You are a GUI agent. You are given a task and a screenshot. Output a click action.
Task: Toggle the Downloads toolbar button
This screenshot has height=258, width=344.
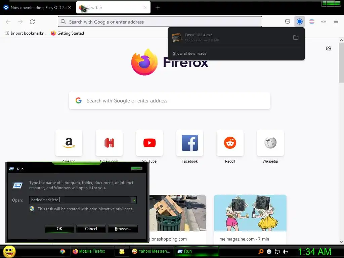point(299,21)
